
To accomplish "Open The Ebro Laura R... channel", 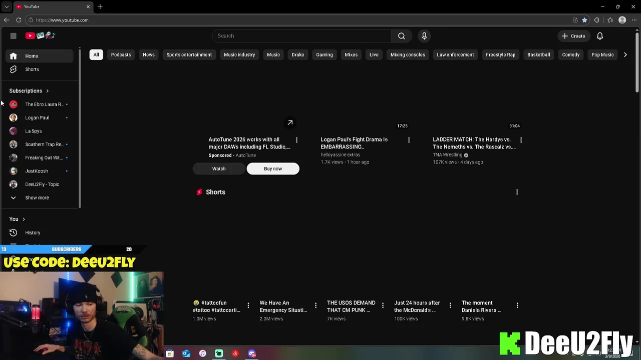I will tap(40, 104).
